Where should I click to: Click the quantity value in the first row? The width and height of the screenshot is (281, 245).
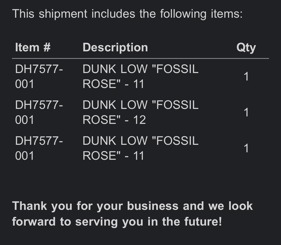coord(246,77)
